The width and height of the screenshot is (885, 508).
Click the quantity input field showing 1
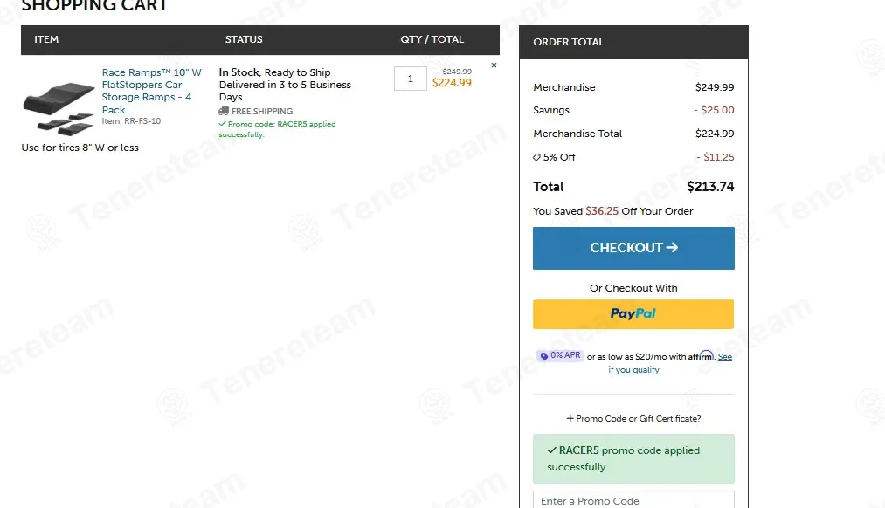tap(411, 79)
